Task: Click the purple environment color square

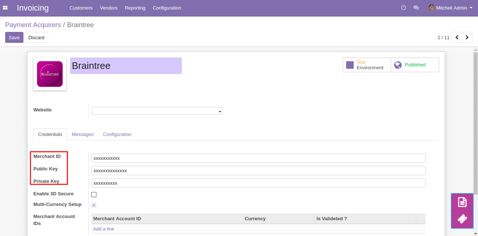Action: 350,65
